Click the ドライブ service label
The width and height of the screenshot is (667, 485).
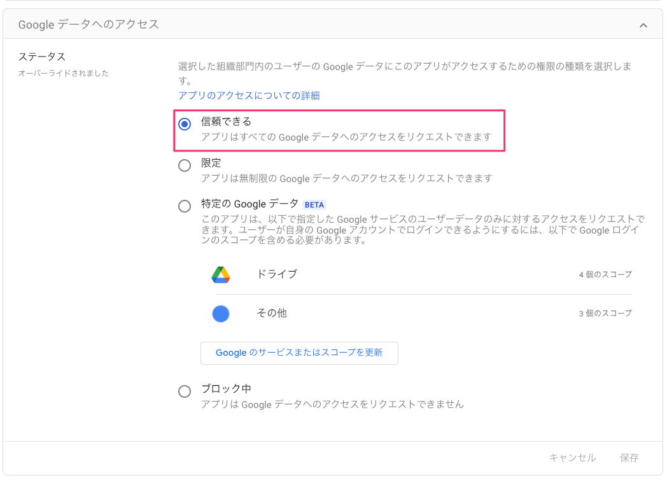(277, 274)
